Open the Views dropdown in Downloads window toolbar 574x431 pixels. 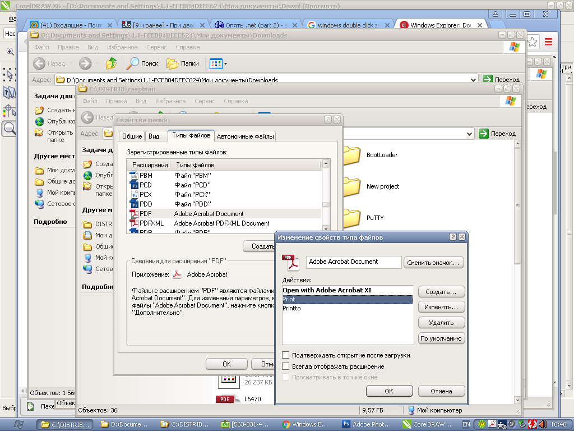[x=218, y=64]
